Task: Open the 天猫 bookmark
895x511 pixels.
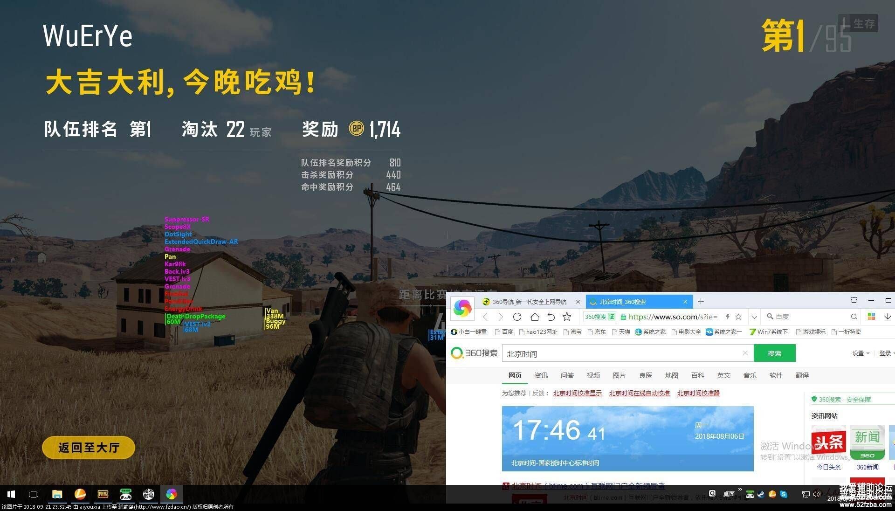Action: click(x=621, y=332)
